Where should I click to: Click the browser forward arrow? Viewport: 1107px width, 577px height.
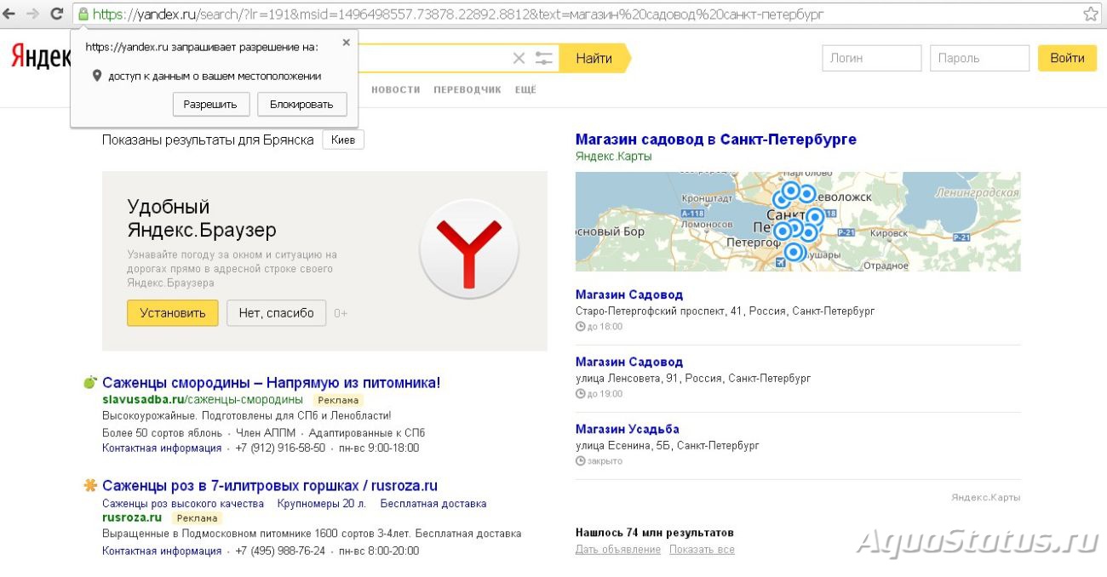click(x=33, y=14)
